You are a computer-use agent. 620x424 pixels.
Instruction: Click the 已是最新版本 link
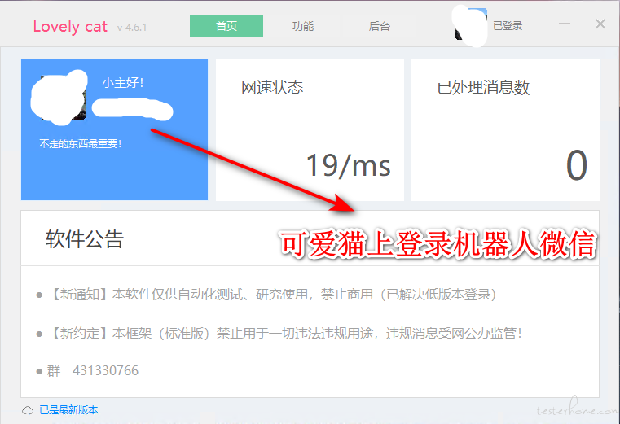(x=68, y=410)
